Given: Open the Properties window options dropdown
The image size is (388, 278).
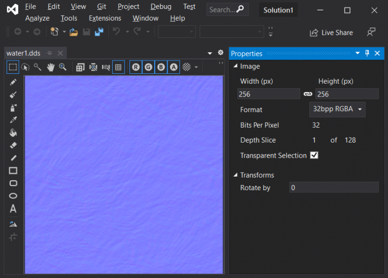Looking at the screenshot, I should [357, 53].
